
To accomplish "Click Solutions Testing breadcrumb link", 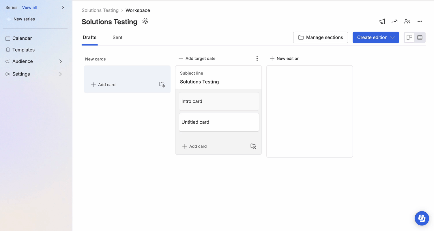I will point(100,10).
